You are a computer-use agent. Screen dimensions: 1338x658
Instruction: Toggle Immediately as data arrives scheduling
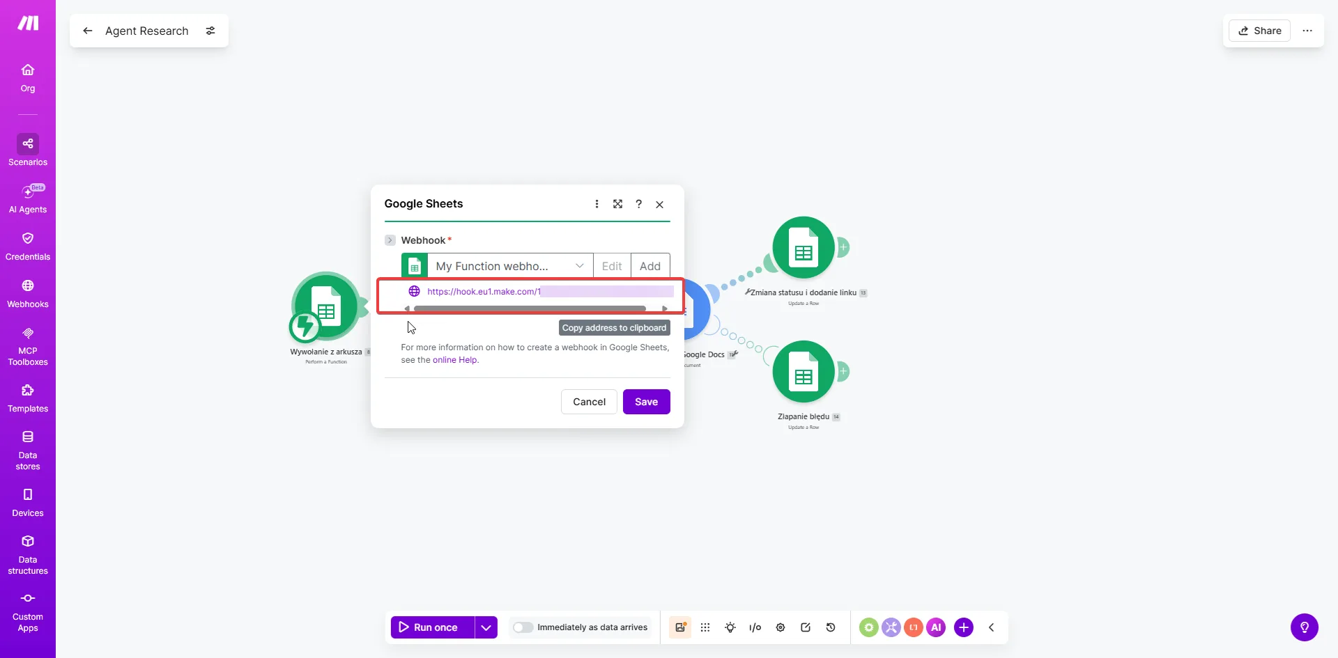523,627
